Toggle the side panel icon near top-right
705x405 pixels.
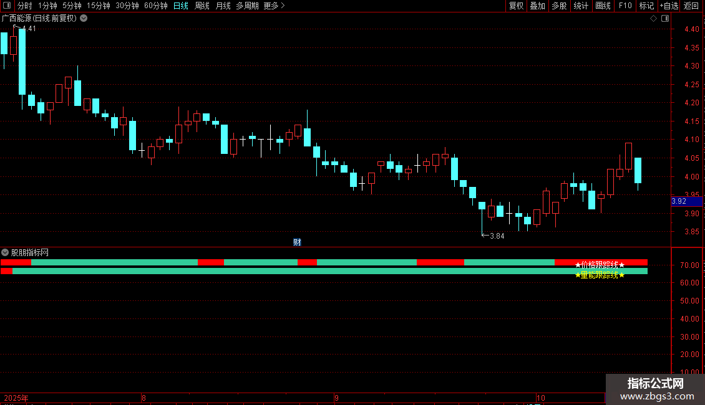[665, 19]
